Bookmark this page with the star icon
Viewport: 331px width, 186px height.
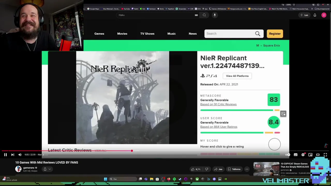[x=294, y=5]
